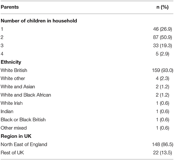Image resolution: width=174 pixels, height=160 pixels.
Task: Click the White British row label
Action: (x=14, y=70)
